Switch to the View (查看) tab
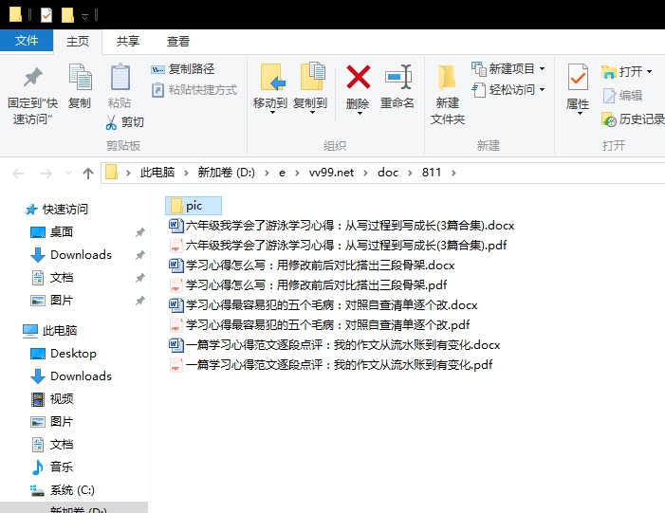The height and width of the screenshot is (513, 665). 178,41
